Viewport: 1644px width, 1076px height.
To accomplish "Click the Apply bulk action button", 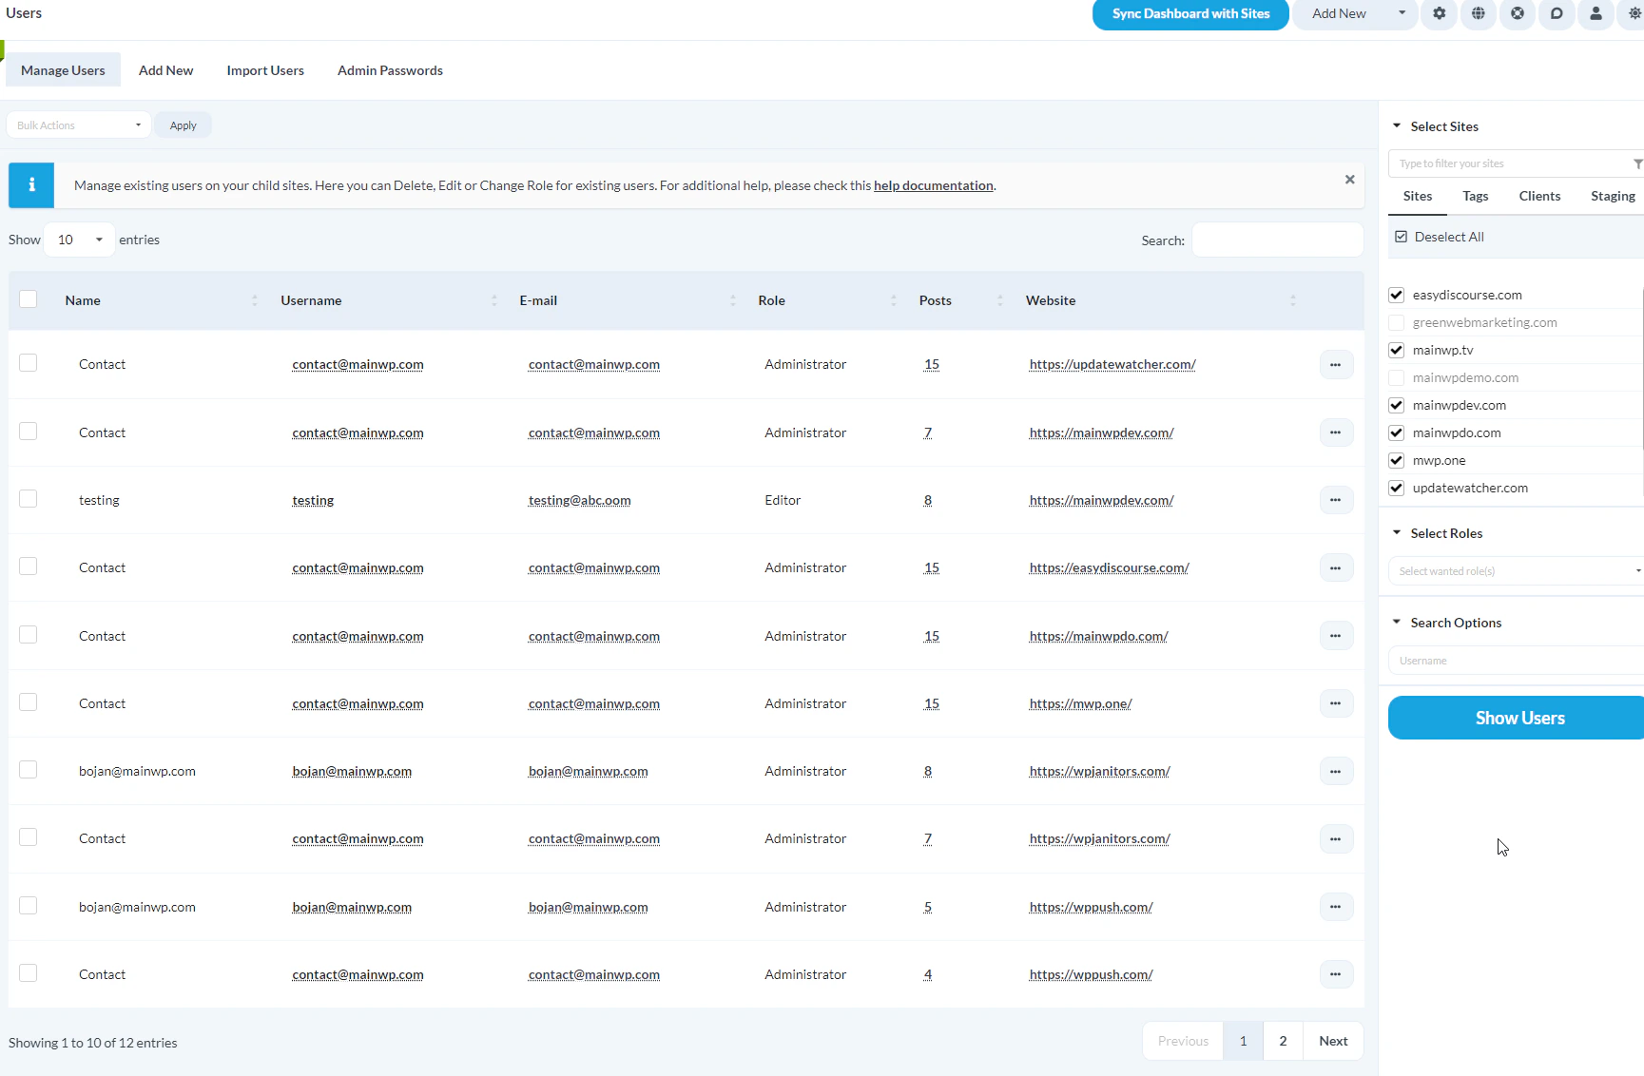I will point(183,125).
